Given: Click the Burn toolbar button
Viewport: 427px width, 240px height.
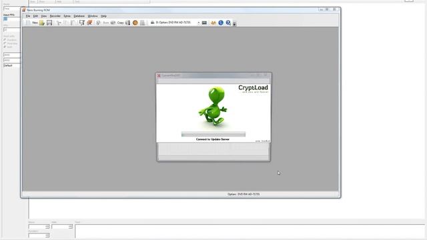Looking at the screenshot, I should coord(103,23).
